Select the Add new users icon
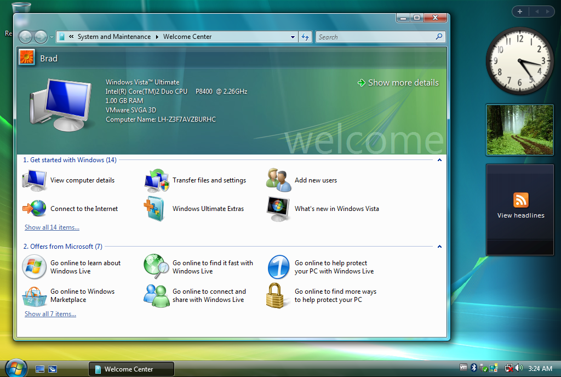Screen dimensions: 561x377 (x=278, y=180)
